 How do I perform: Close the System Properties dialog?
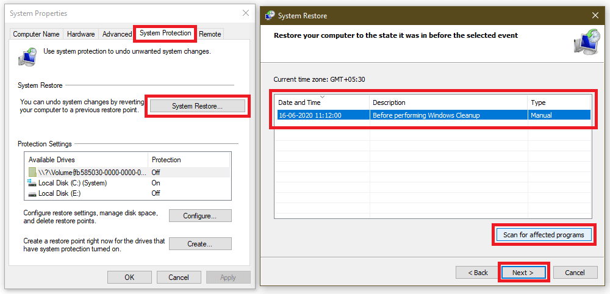(x=245, y=13)
